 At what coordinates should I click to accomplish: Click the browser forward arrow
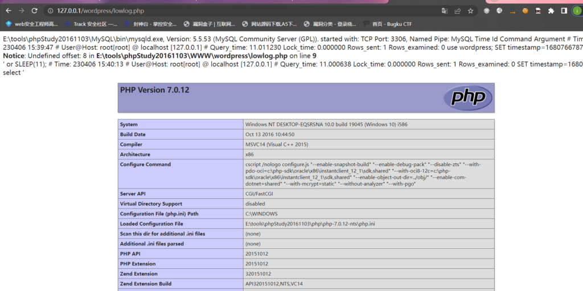point(21,11)
